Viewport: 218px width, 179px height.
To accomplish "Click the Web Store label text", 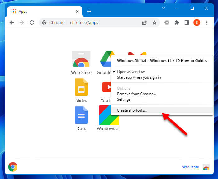I will tap(81, 72).
